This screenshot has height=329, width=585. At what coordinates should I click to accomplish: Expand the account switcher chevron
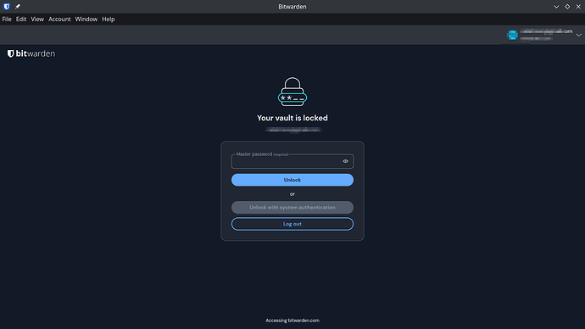[579, 35]
